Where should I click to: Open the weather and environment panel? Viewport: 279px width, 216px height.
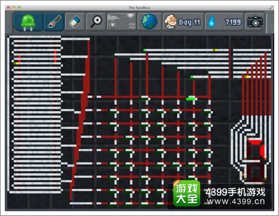point(122,21)
